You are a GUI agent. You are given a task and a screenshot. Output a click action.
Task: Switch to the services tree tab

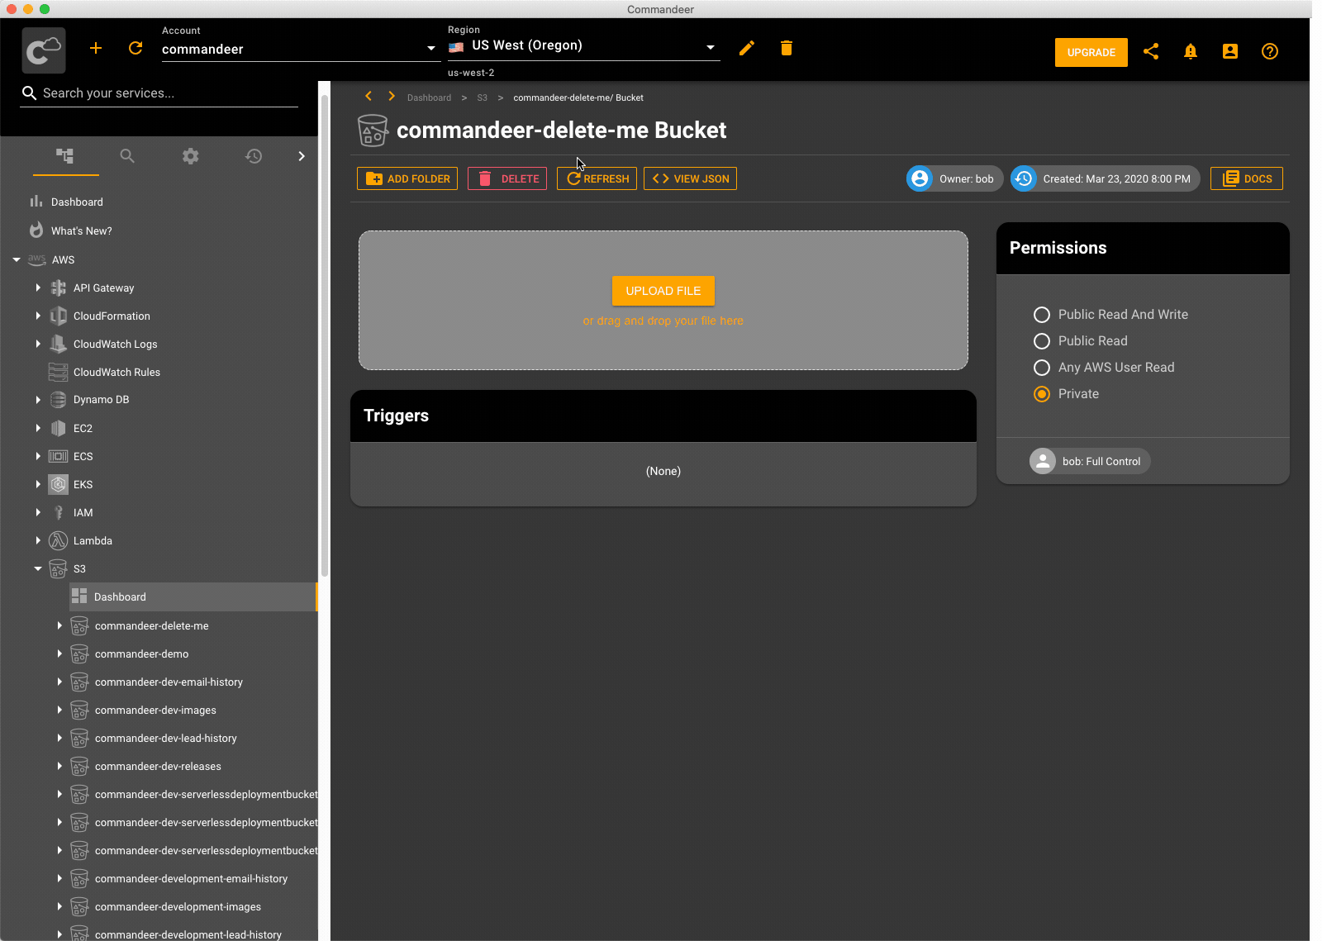click(x=65, y=155)
